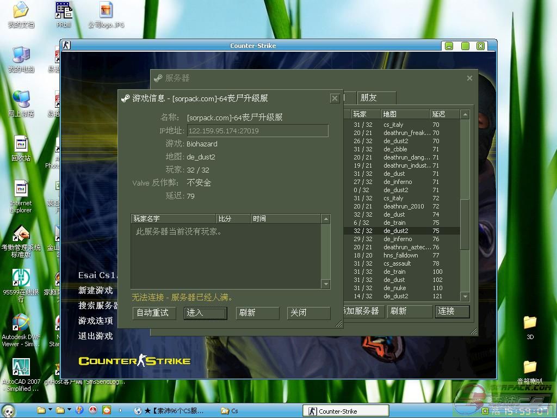Viewport: 557px width, 418px height.
Task: Open the PRbill desktop shortcut
Action: tap(64, 11)
